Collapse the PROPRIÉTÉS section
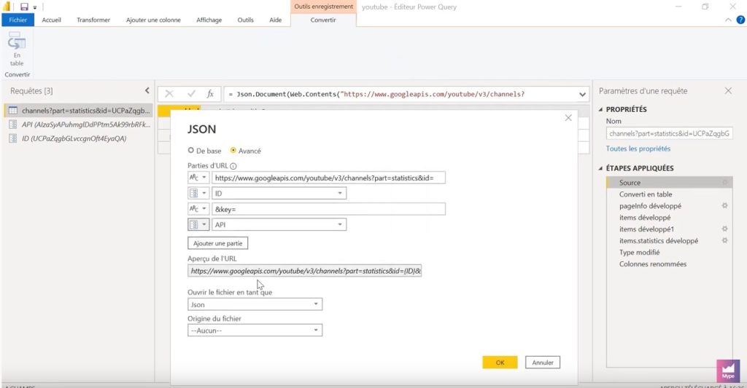This screenshot has width=747, height=388. pos(601,109)
